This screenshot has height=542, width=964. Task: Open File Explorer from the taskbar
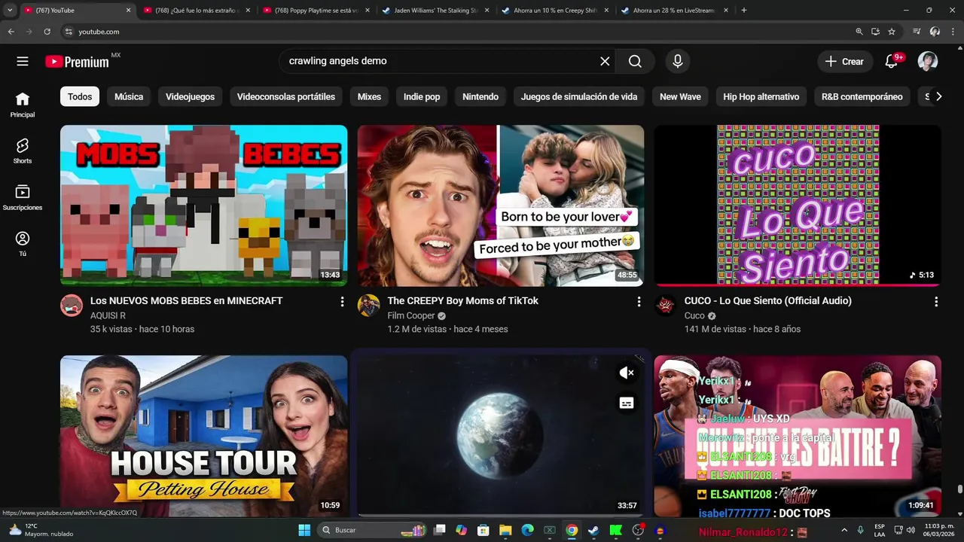pyautogui.click(x=505, y=530)
